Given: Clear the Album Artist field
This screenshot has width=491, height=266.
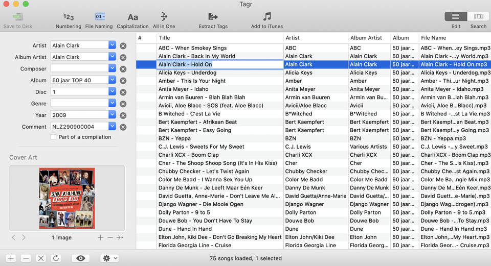Looking at the screenshot, I should 123,58.
